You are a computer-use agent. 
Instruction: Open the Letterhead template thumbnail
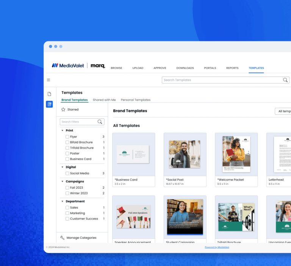pyautogui.click(x=279, y=154)
